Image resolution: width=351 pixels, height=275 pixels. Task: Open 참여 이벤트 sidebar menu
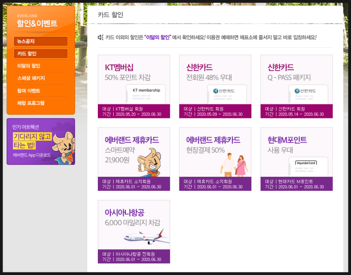[29, 91]
